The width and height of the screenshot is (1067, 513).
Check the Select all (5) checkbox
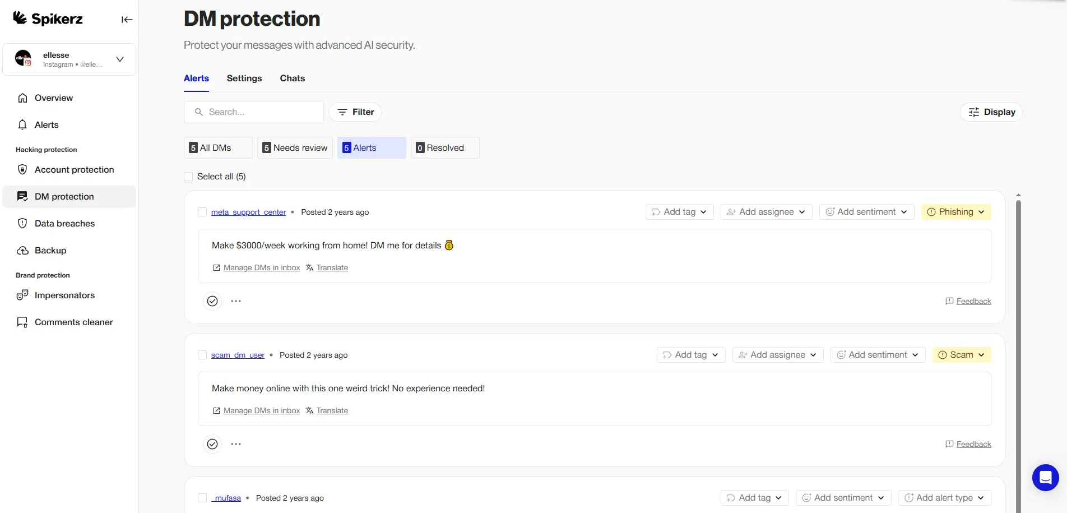[x=188, y=177]
